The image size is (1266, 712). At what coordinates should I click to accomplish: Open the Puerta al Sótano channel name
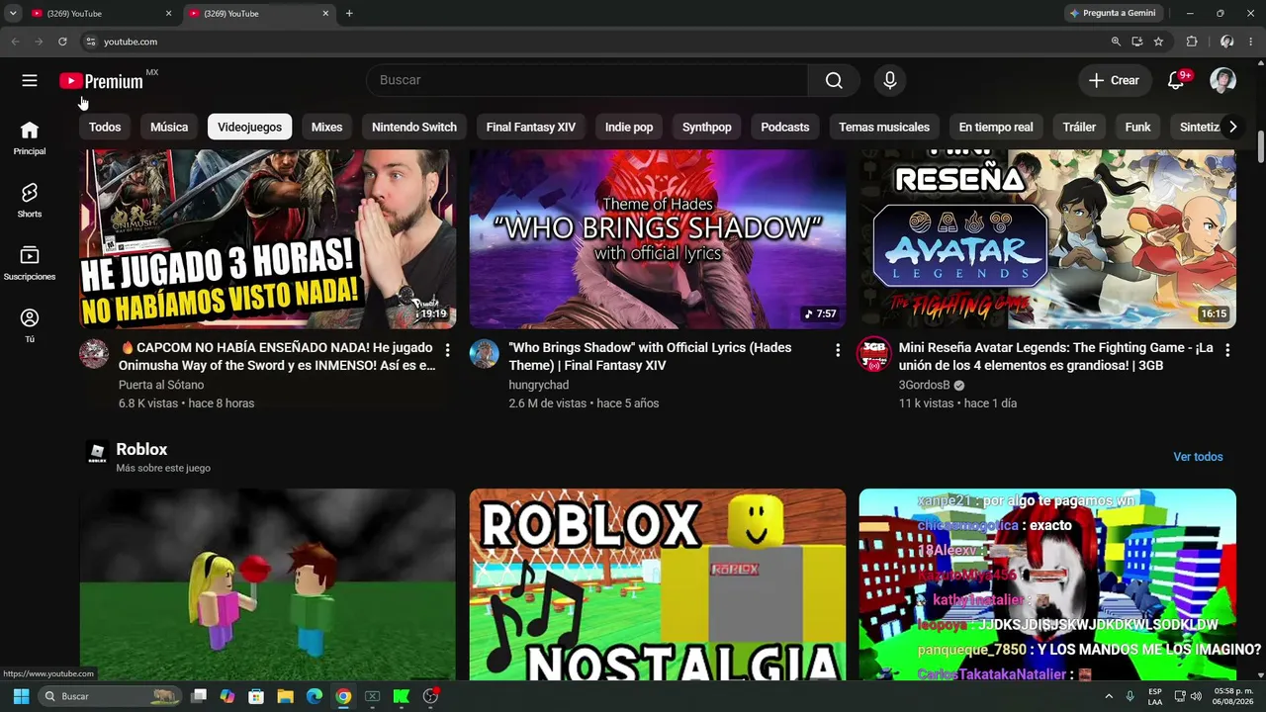(161, 385)
